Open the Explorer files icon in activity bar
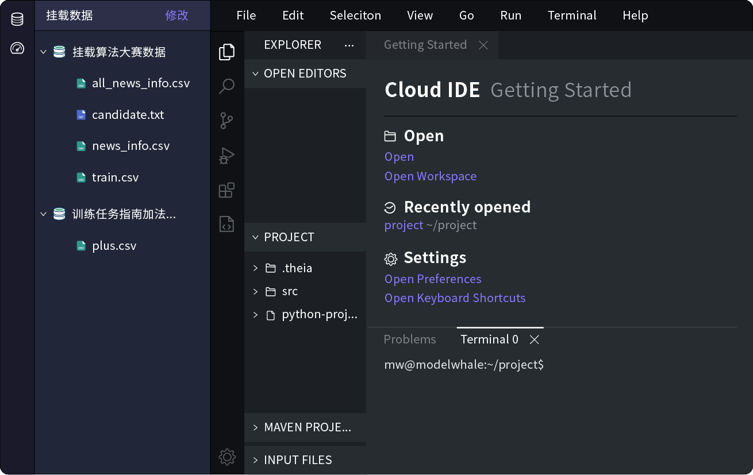Image resolution: width=753 pixels, height=475 pixels. [x=227, y=52]
